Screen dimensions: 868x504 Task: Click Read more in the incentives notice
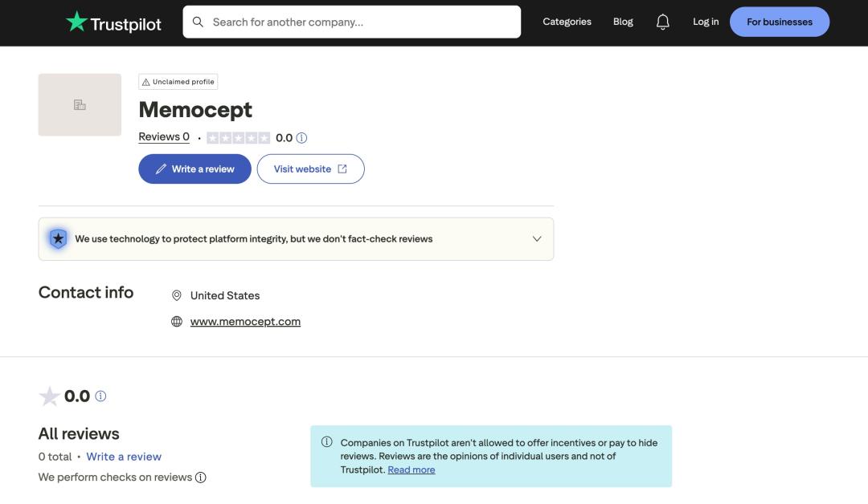click(x=411, y=470)
